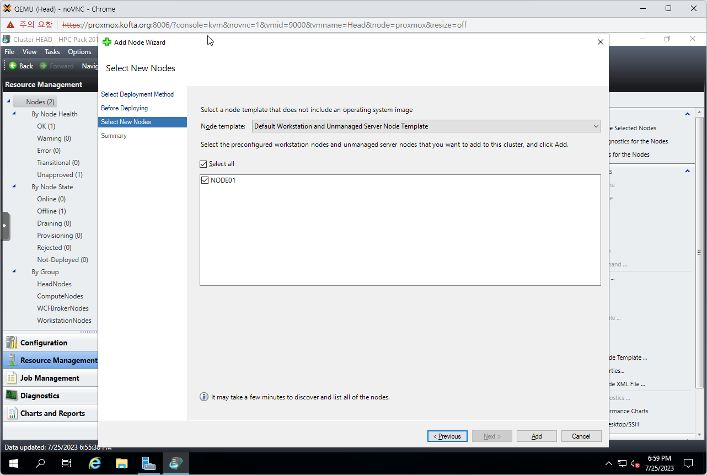Click the Configuration pane icon
Viewport: 707px width, 475px height.
click(x=12, y=343)
